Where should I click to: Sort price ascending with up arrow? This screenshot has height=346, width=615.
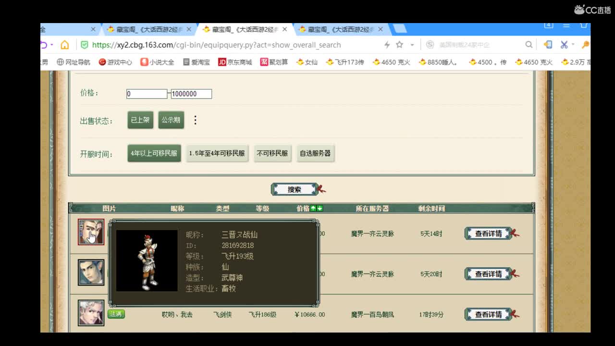pos(313,209)
